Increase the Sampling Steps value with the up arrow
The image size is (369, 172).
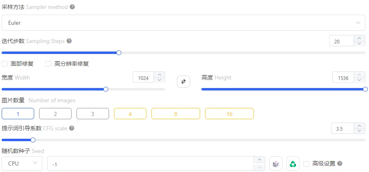pos(359,38)
